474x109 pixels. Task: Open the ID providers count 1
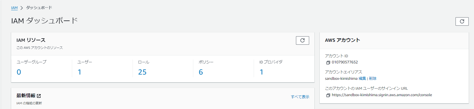point(261,72)
